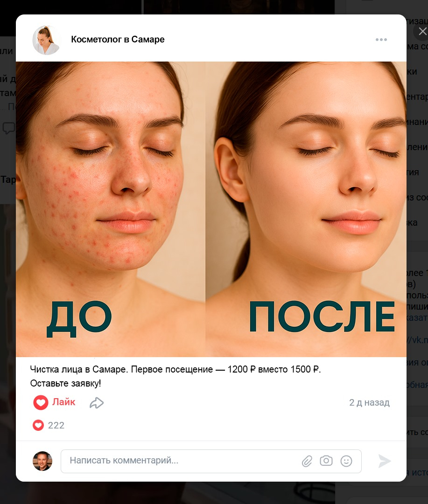Screen dimensions: 428x504
Task: Open the ДО side of the photo
Action: click(110, 209)
